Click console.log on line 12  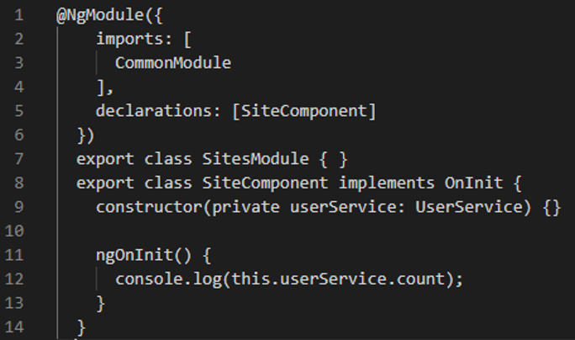(x=169, y=279)
